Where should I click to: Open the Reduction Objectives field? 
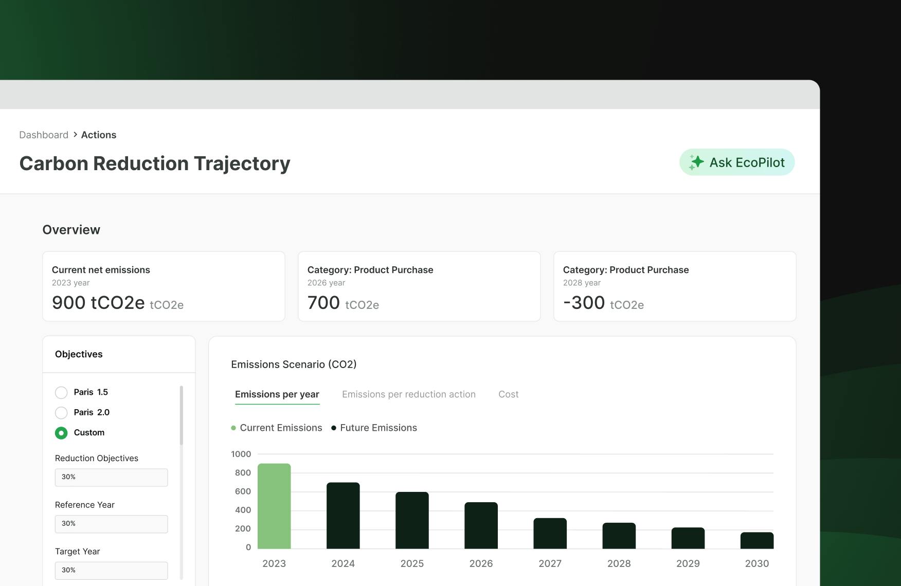111,477
